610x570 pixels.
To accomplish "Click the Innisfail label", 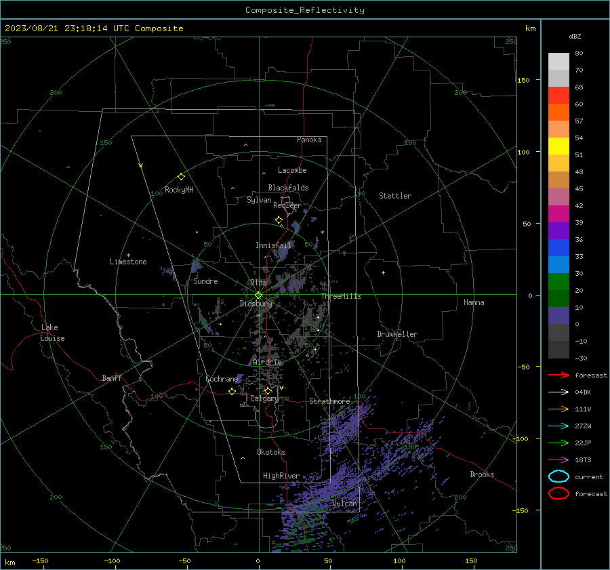I will (274, 245).
